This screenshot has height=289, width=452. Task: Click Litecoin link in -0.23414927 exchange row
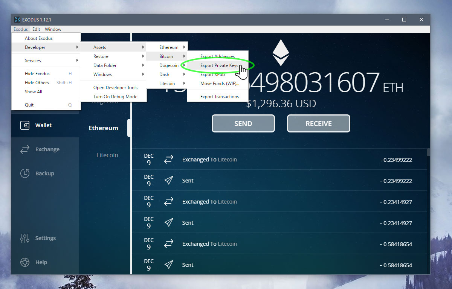228,202
